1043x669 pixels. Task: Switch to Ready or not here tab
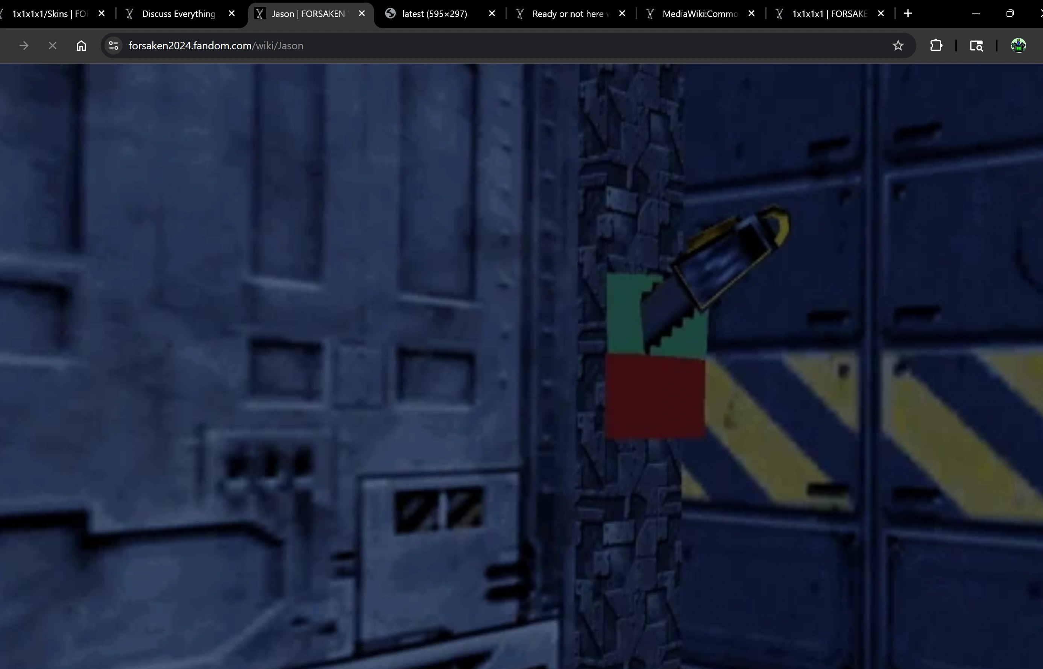[567, 14]
